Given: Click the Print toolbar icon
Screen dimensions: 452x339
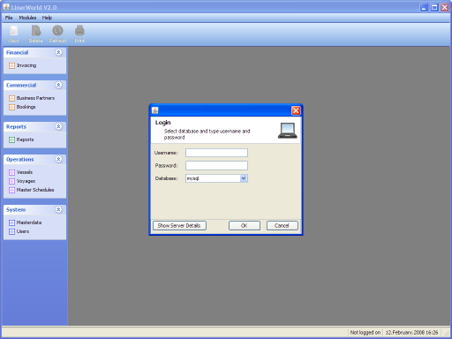Looking at the screenshot, I should [79, 31].
